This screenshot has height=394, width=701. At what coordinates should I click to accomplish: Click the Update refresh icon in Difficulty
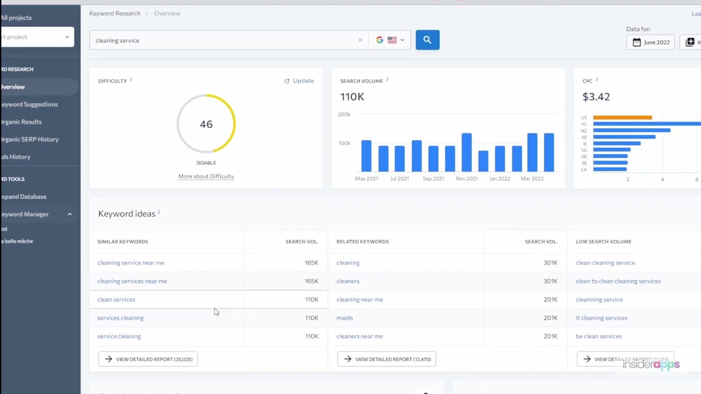(x=286, y=81)
